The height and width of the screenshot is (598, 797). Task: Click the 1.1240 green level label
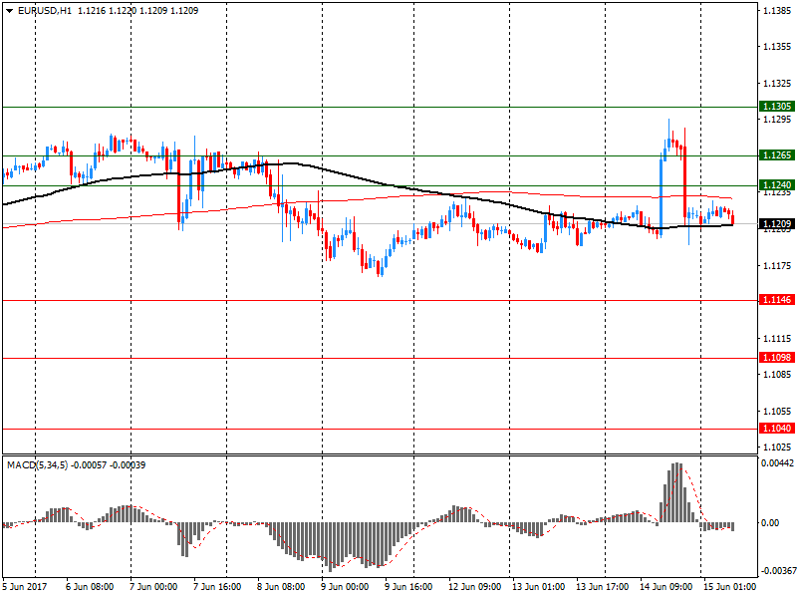click(777, 185)
